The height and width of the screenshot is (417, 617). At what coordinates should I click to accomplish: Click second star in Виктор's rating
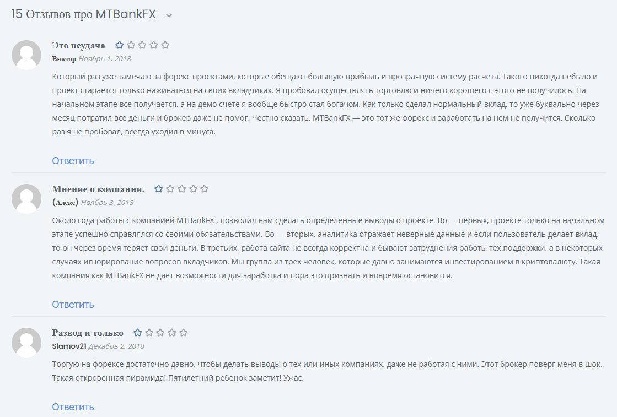pyautogui.click(x=131, y=45)
